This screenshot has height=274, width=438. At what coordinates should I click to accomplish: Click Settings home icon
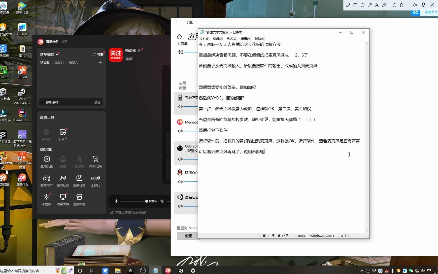pos(179,37)
